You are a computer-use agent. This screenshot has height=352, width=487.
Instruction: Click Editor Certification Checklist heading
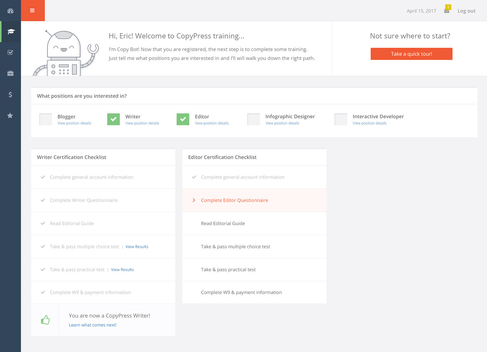coord(222,157)
